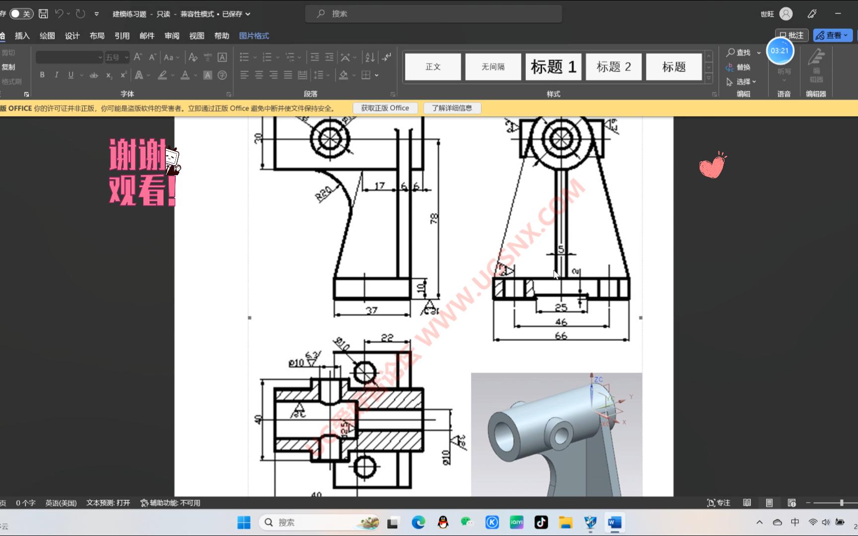Viewport: 858px width, 536px height.
Task: Redo the last action
Action: [x=80, y=14]
